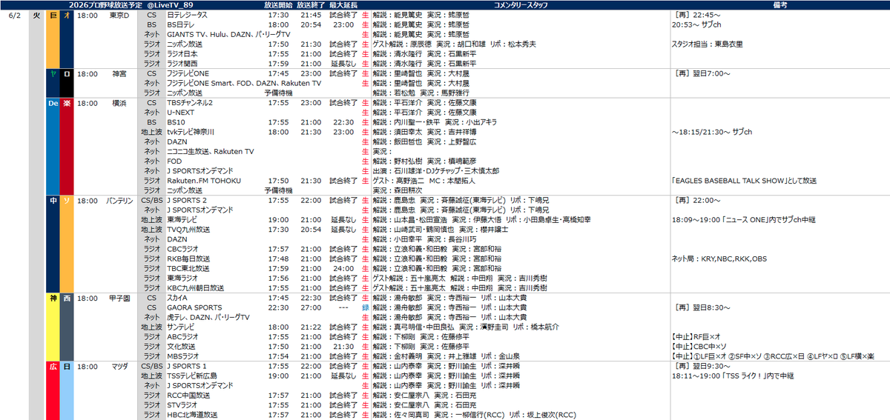
Task: Select the ニコニコ生放送, Rakuten TV cell
Action: pyautogui.click(x=211, y=151)
